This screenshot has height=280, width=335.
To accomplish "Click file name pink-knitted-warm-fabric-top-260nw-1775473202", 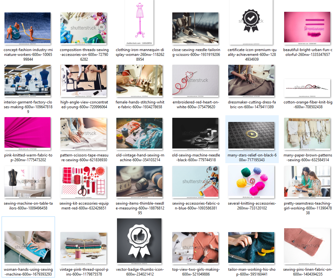I will point(28,157).
